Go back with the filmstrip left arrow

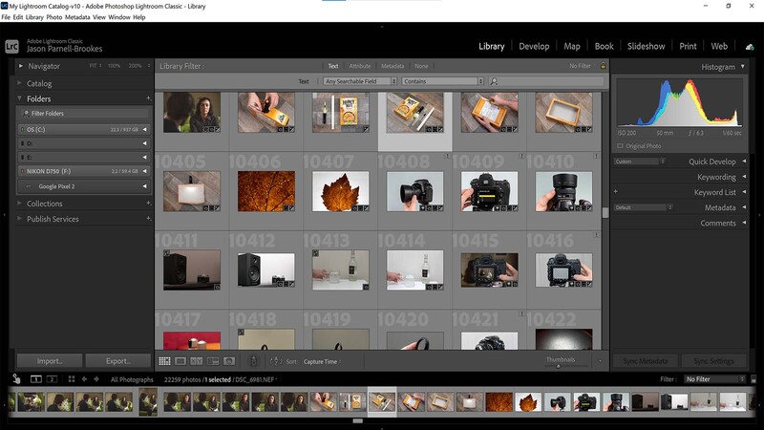(x=84, y=378)
